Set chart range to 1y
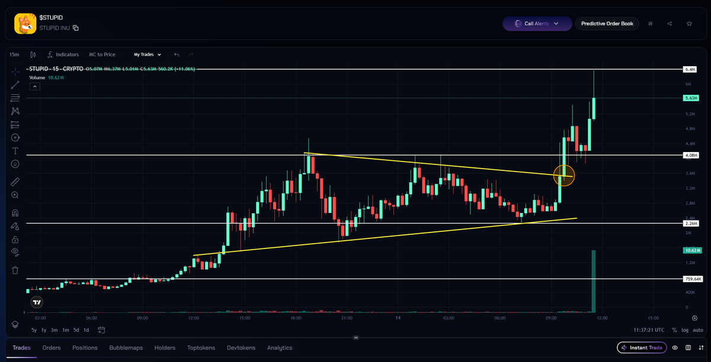Viewport: 711px width, 362px height. 44,330
